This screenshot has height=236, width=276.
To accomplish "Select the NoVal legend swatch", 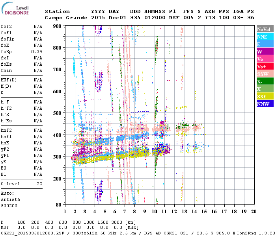I will click(x=265, y=29).
